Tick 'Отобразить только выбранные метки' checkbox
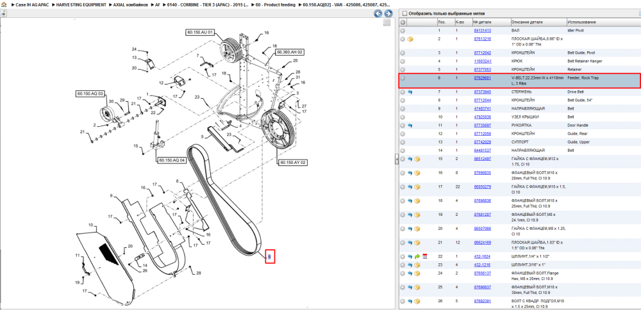Viewport: 641px width, 310px height. click(x=404, y=13)
